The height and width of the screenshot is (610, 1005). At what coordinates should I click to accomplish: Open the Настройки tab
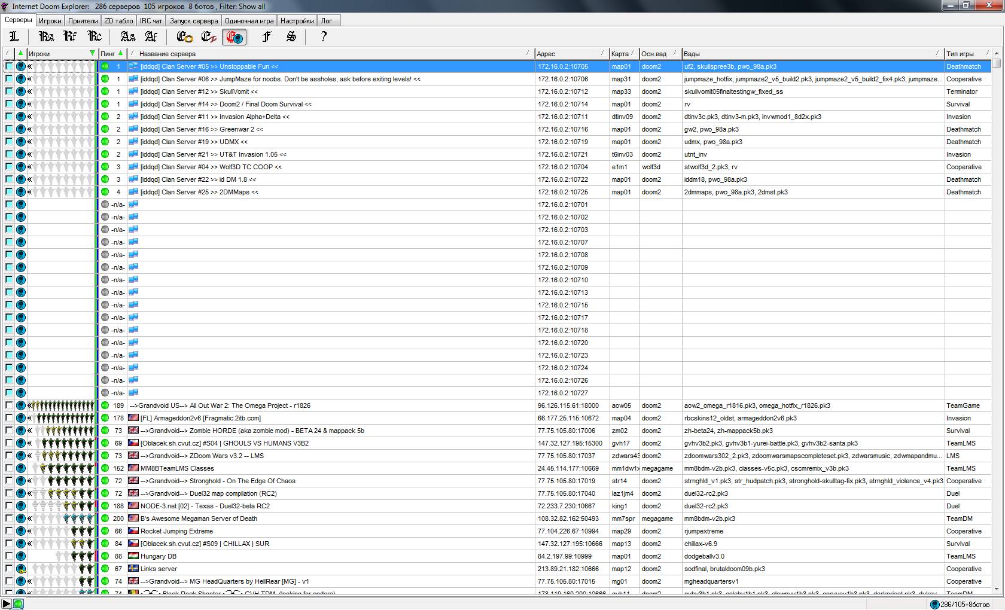297,21
